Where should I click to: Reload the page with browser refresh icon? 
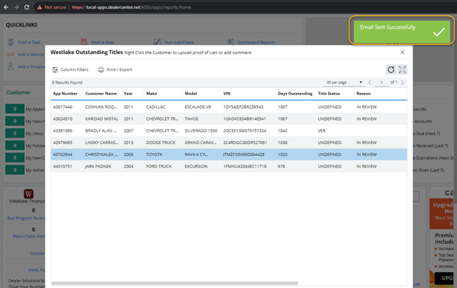click(x=27, y=7)
